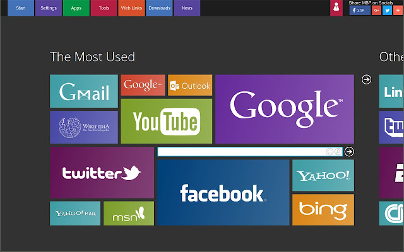Select the Bing tile
Screen dimensions: 404x252
pyautogui.click(x=323, y=210)
